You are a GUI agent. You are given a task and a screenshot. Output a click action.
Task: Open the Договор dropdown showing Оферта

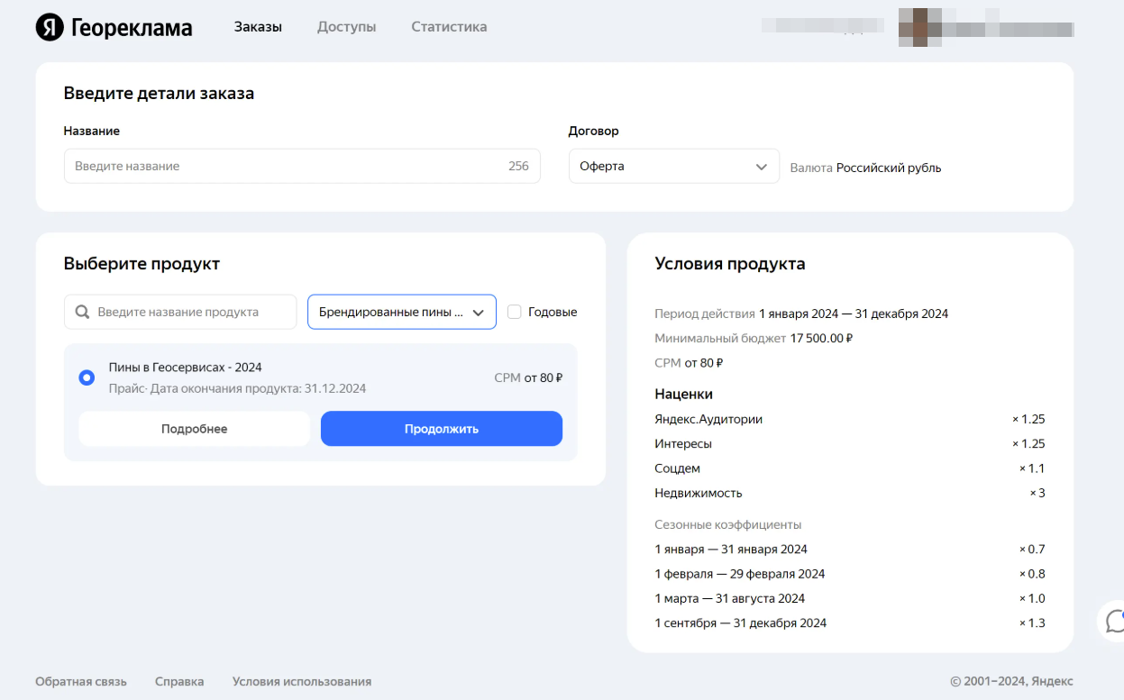click(673, 166)
